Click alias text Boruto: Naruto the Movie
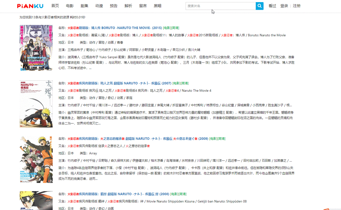 (x=267, y=35)
